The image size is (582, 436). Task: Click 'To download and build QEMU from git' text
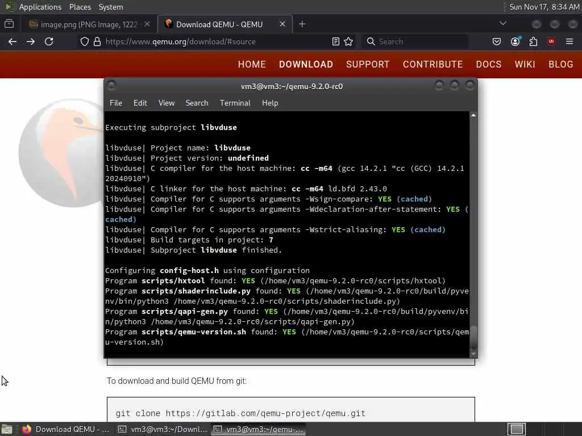(177, 381)
